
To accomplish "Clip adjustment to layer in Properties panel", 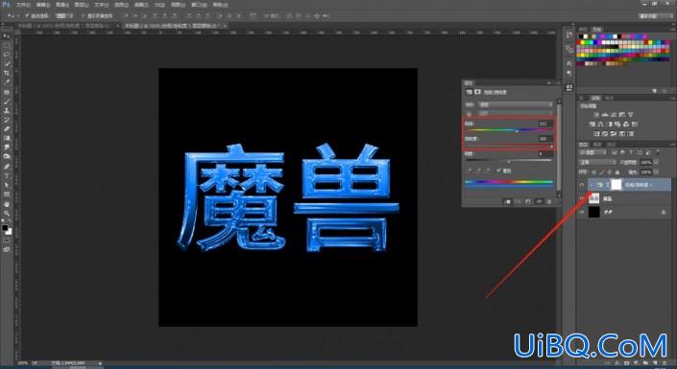I will tap(508, 201).
